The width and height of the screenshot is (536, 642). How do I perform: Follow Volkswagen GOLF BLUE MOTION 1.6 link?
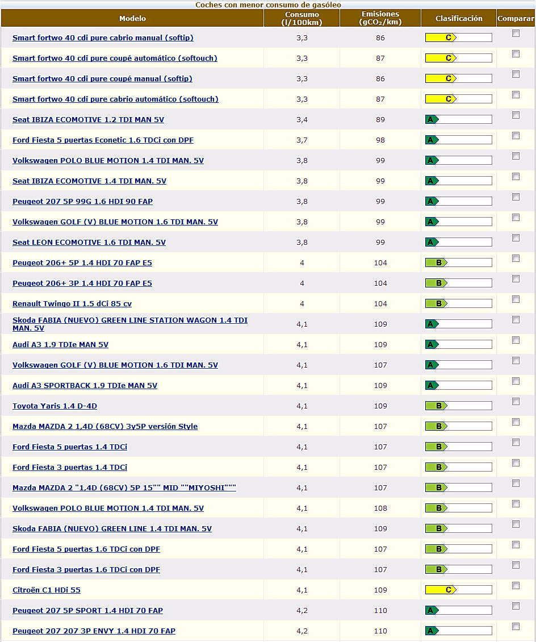(x=115, y=222)
